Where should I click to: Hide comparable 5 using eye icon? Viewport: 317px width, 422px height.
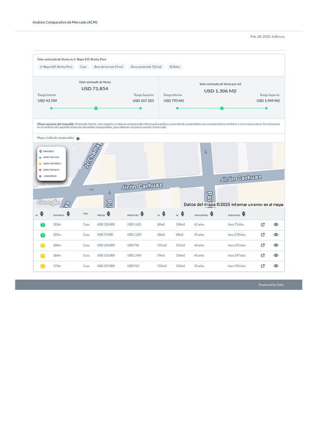coord(276,266)
